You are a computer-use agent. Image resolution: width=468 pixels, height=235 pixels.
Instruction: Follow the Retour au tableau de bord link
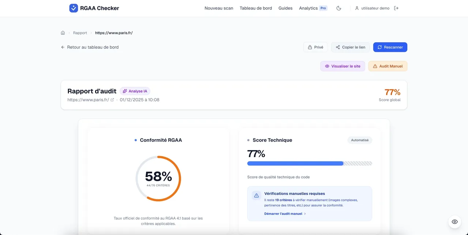89,47
